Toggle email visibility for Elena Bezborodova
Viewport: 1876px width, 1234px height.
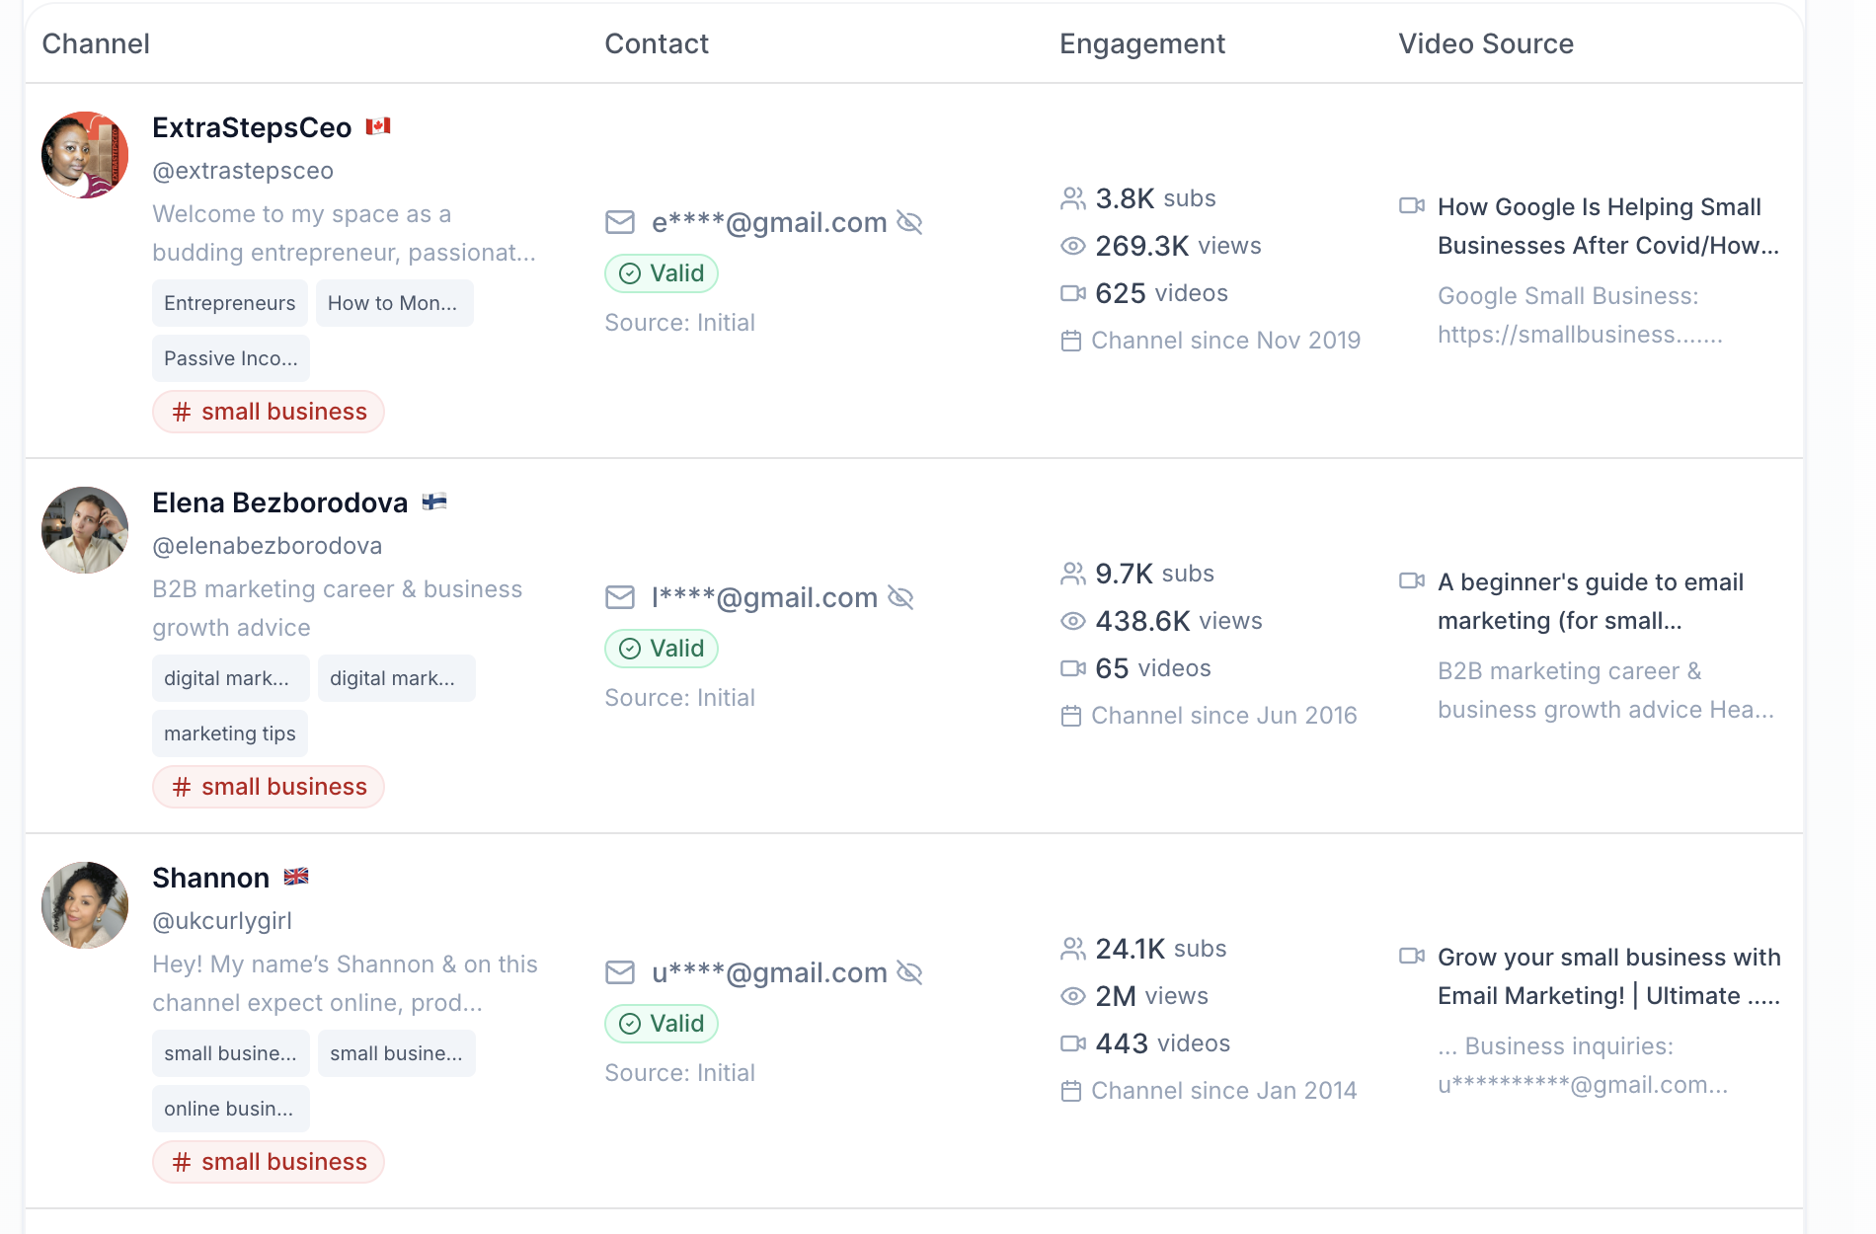click(x=900, y=597)
